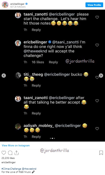The width and height of the screenshot is (105, 175).
Task: Like ericbellinger's reply comment with the heart
Action: click(x=97, y=45)
